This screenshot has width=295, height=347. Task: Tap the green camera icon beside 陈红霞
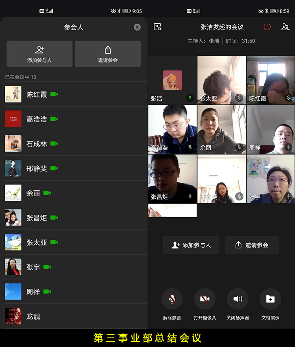(x=54, y=94)
